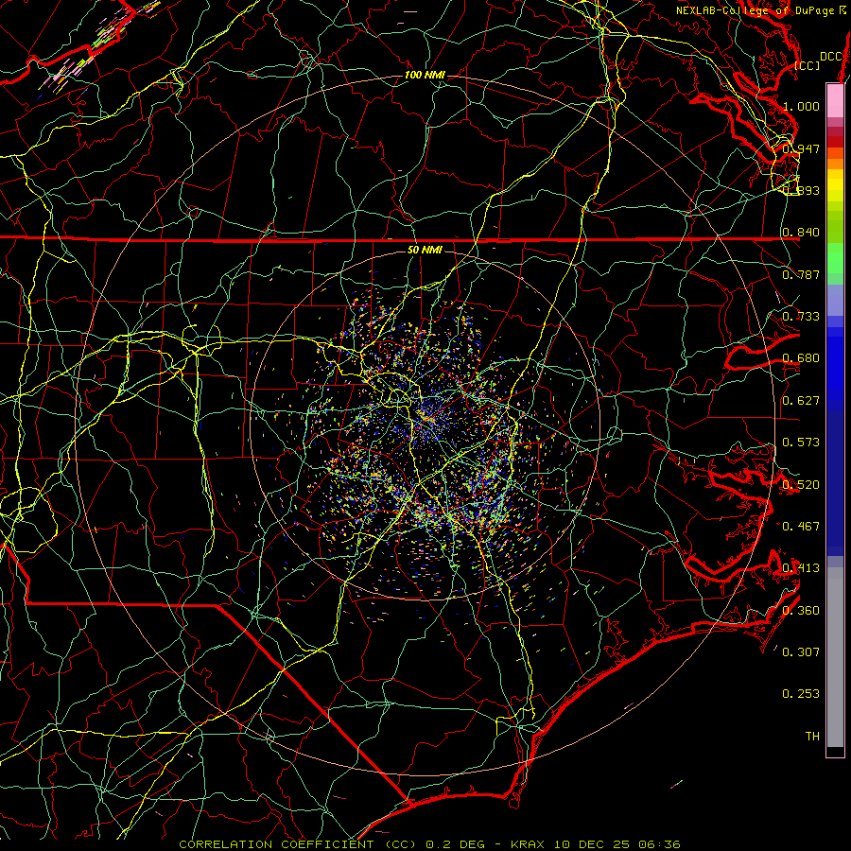
Task: Click the 0.893 legend value
Action: [801, 190]
